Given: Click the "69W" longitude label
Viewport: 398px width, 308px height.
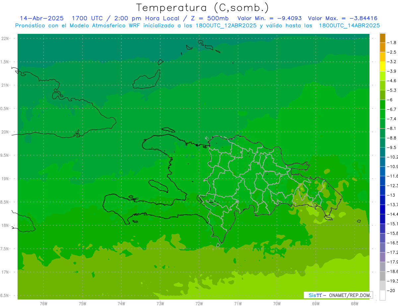Looking at the screenshot, I should 316,304.
